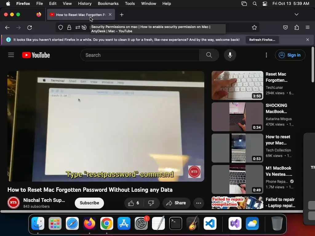This screenshot has width=315, height=236.
Task: Click the TechLunar channel name
Action: click(x=274, y=88)
